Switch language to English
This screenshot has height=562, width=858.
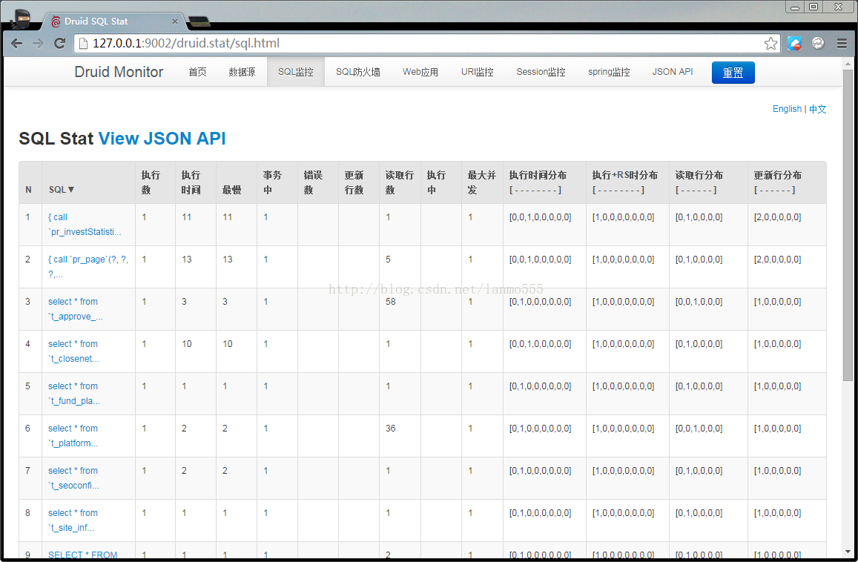[787, 109]
